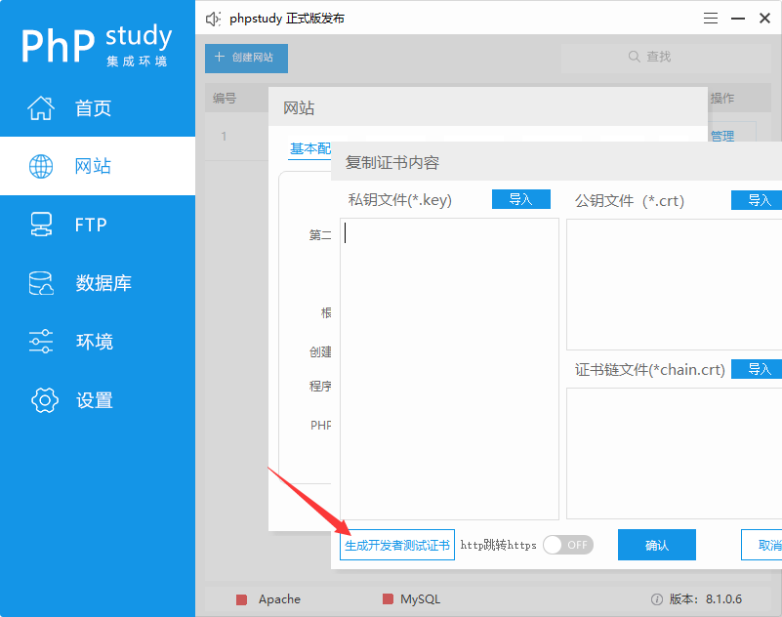This screenshot has width=782, height=617.
Task: Click the FTP server icon
Action: (x=41, y=225)
